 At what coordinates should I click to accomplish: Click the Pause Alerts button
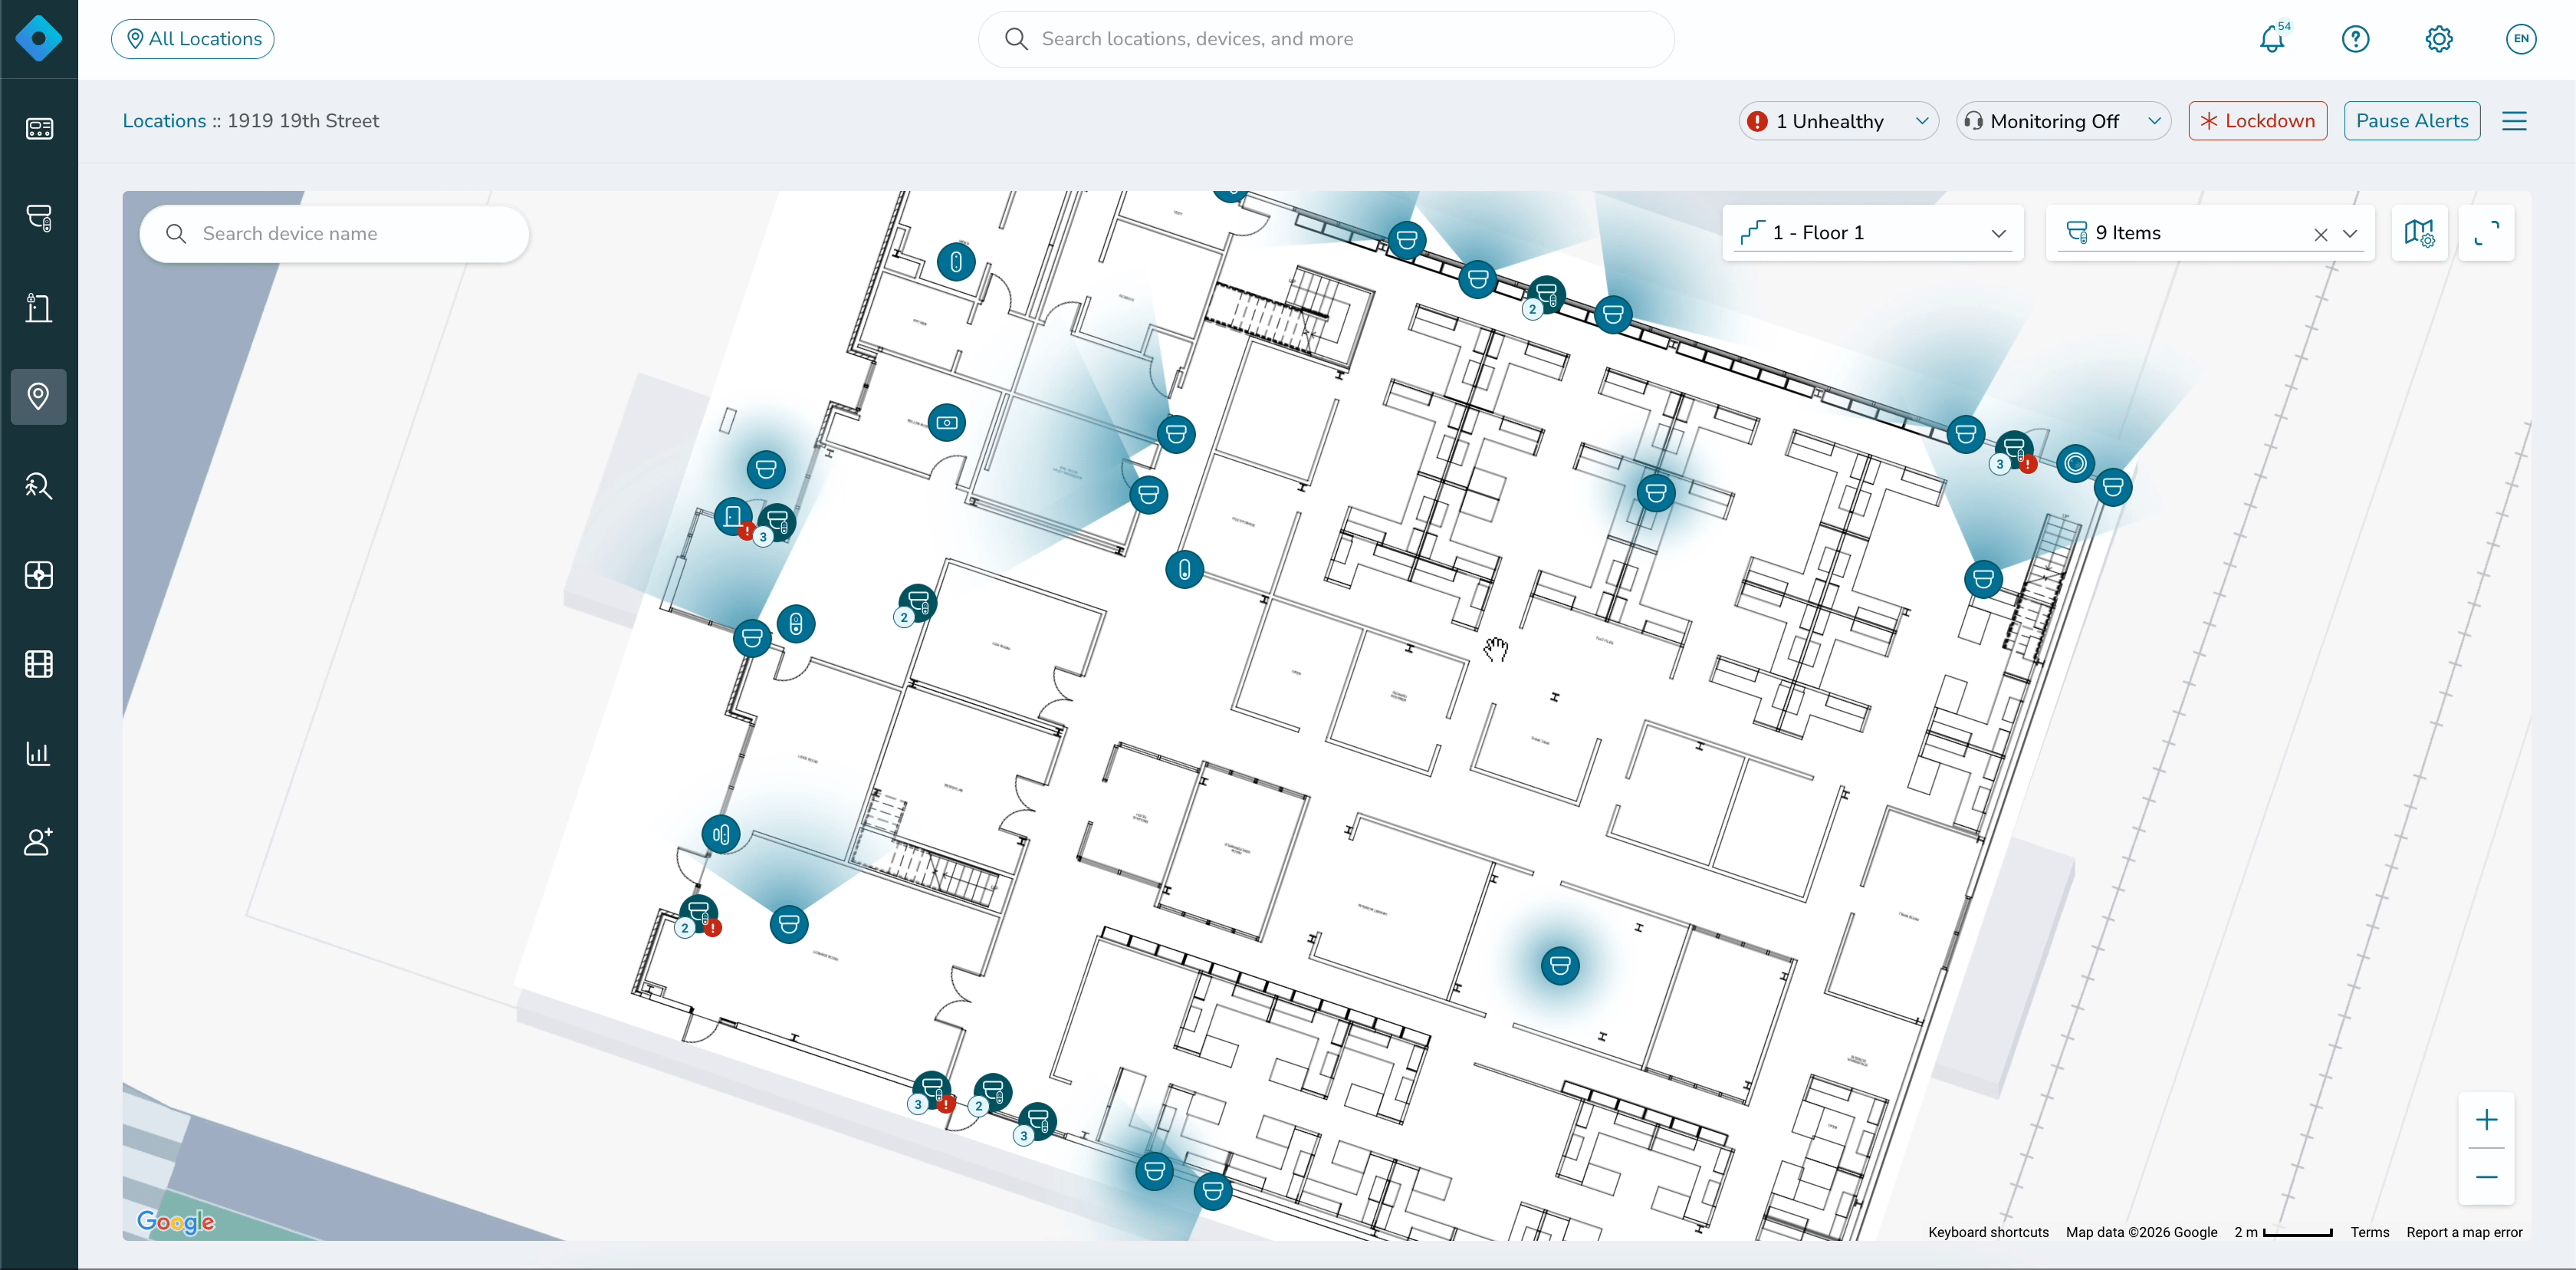click(x=2411, y=121)
